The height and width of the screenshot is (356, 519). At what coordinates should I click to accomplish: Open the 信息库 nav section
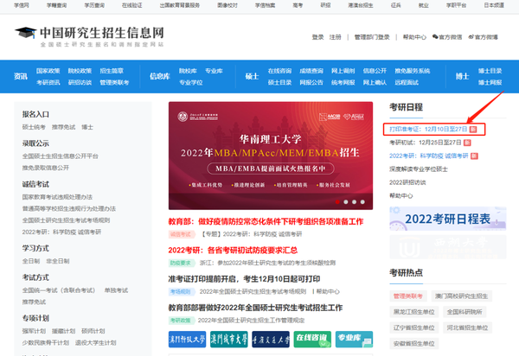click(159, 76)
